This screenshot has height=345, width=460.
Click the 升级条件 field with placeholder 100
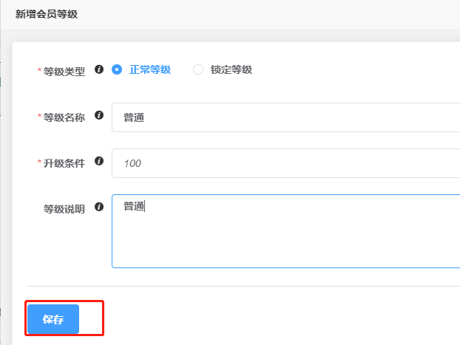(285, 163)
